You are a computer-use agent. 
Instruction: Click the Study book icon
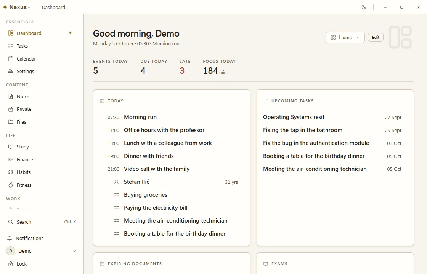11,147
